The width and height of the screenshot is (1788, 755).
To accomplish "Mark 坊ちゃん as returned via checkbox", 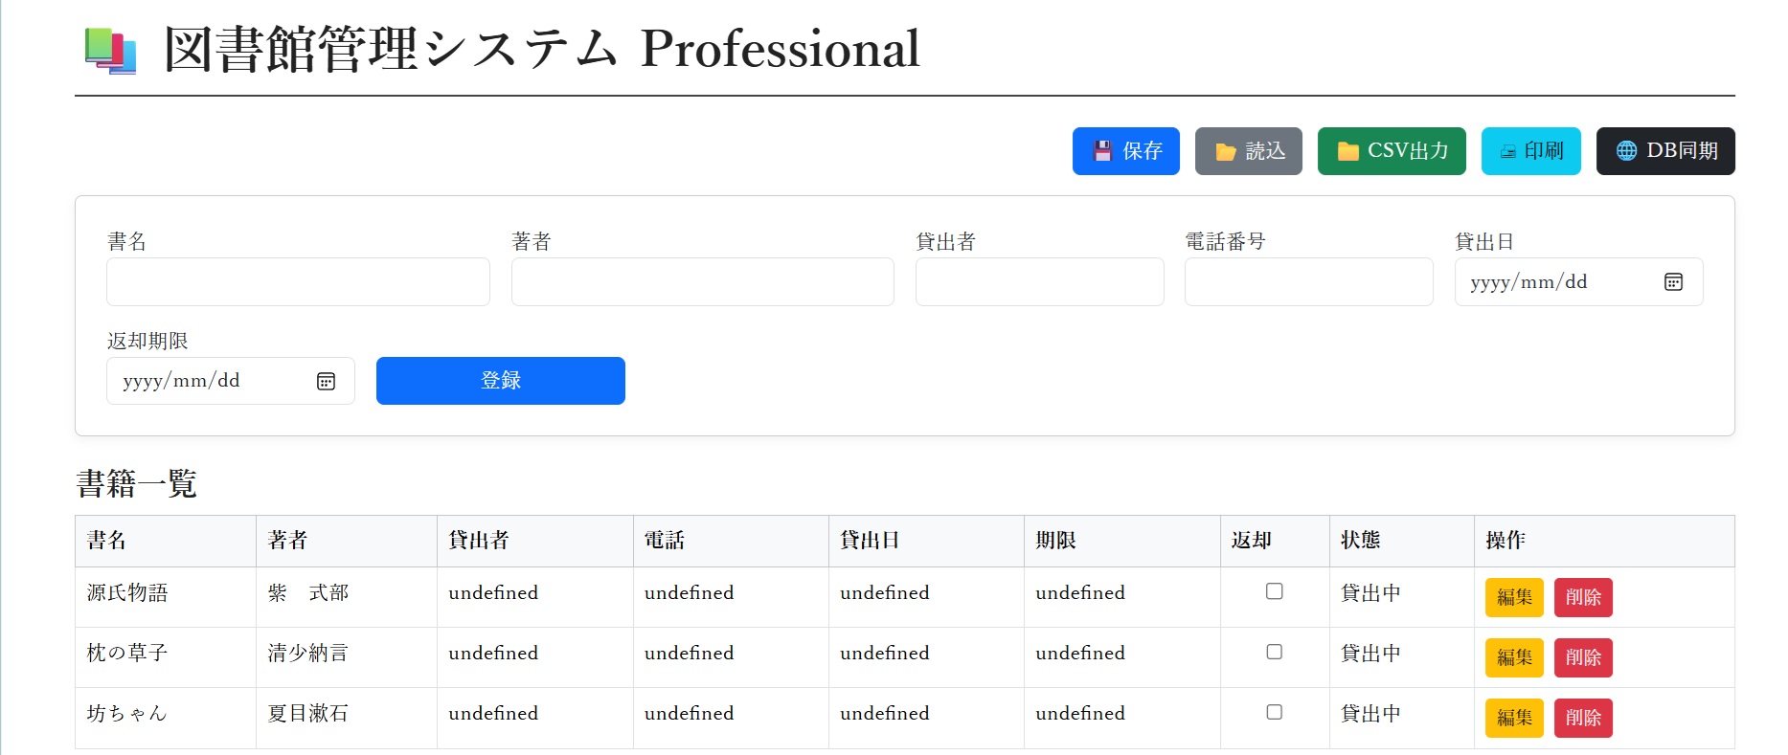I will [1274, 712].
